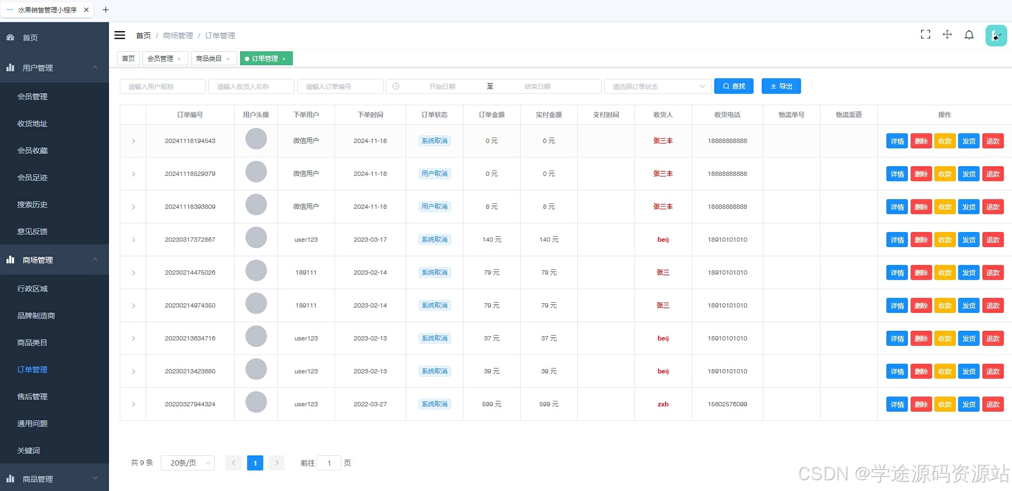Click 退款 for order 20230214475026
Image resolution: width=1012 pixels, height=491 pixels.
point(993,273)
